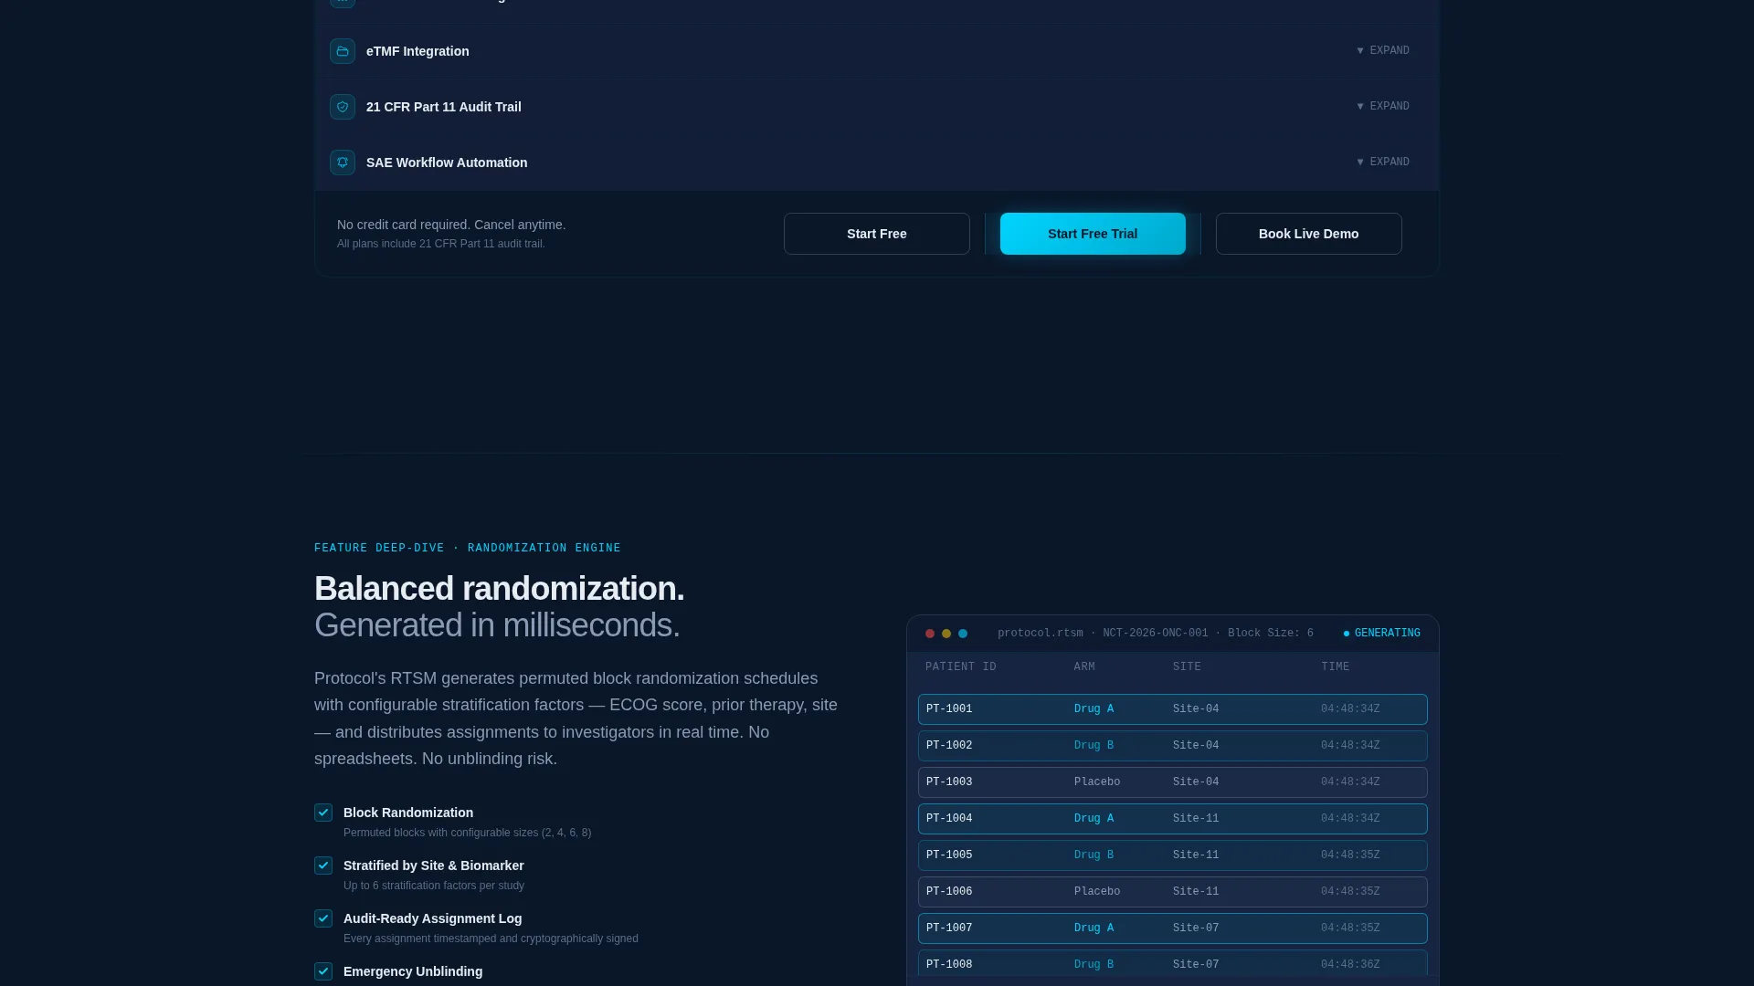Click the red dot in protocol window header
This screenshot has height=986, width=1754.
click(x=930, y=634)
